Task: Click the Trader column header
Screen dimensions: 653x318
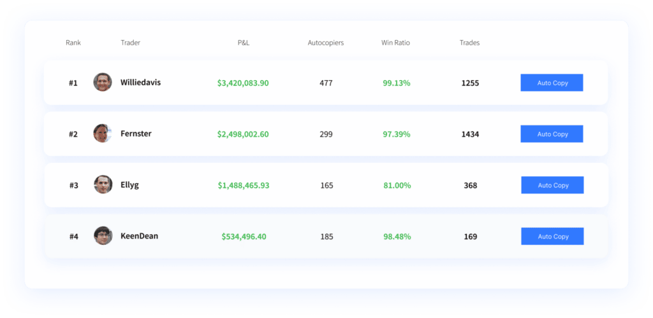Action: [130, 43]
